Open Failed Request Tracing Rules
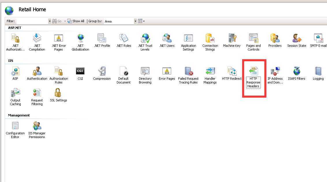Screen dimensions: 327x182 (188, 75)
